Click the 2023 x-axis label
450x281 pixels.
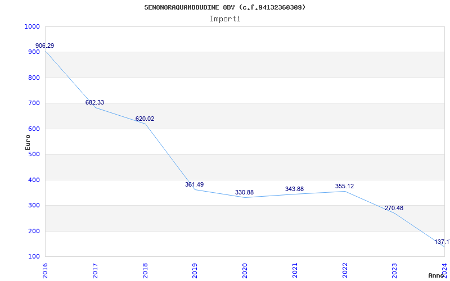[395, 270]
